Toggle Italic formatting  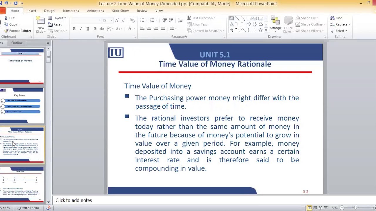pos(81,29)
